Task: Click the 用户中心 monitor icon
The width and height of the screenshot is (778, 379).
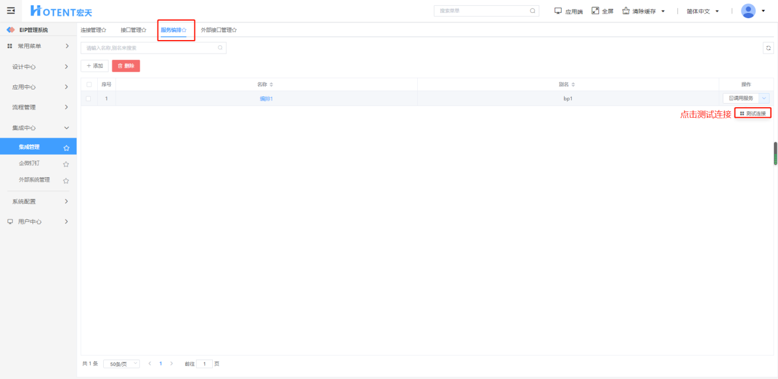Action: pos(9,222)
